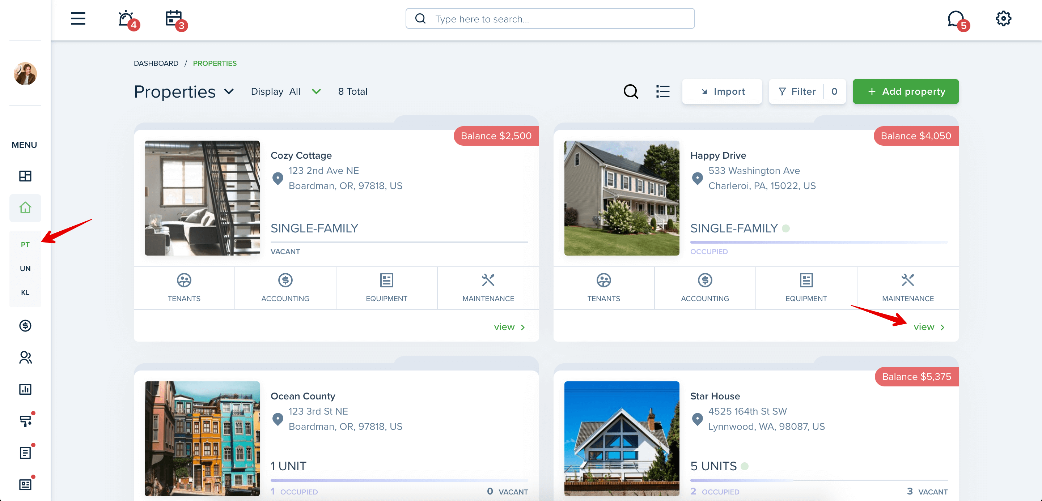Viewport: 1042px width, 501px height.
Task: Open Cozy Cottage Maintenance
Action: tap(488, 288)
